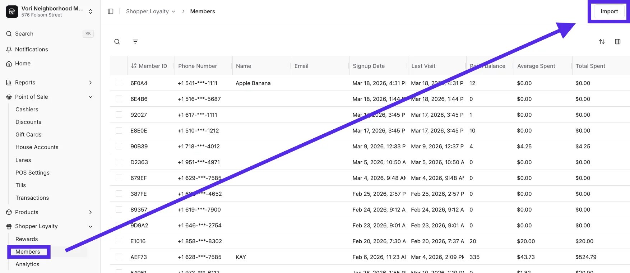Click the name cell Apple Banana

pyautogui.click(x=253, y=83)
